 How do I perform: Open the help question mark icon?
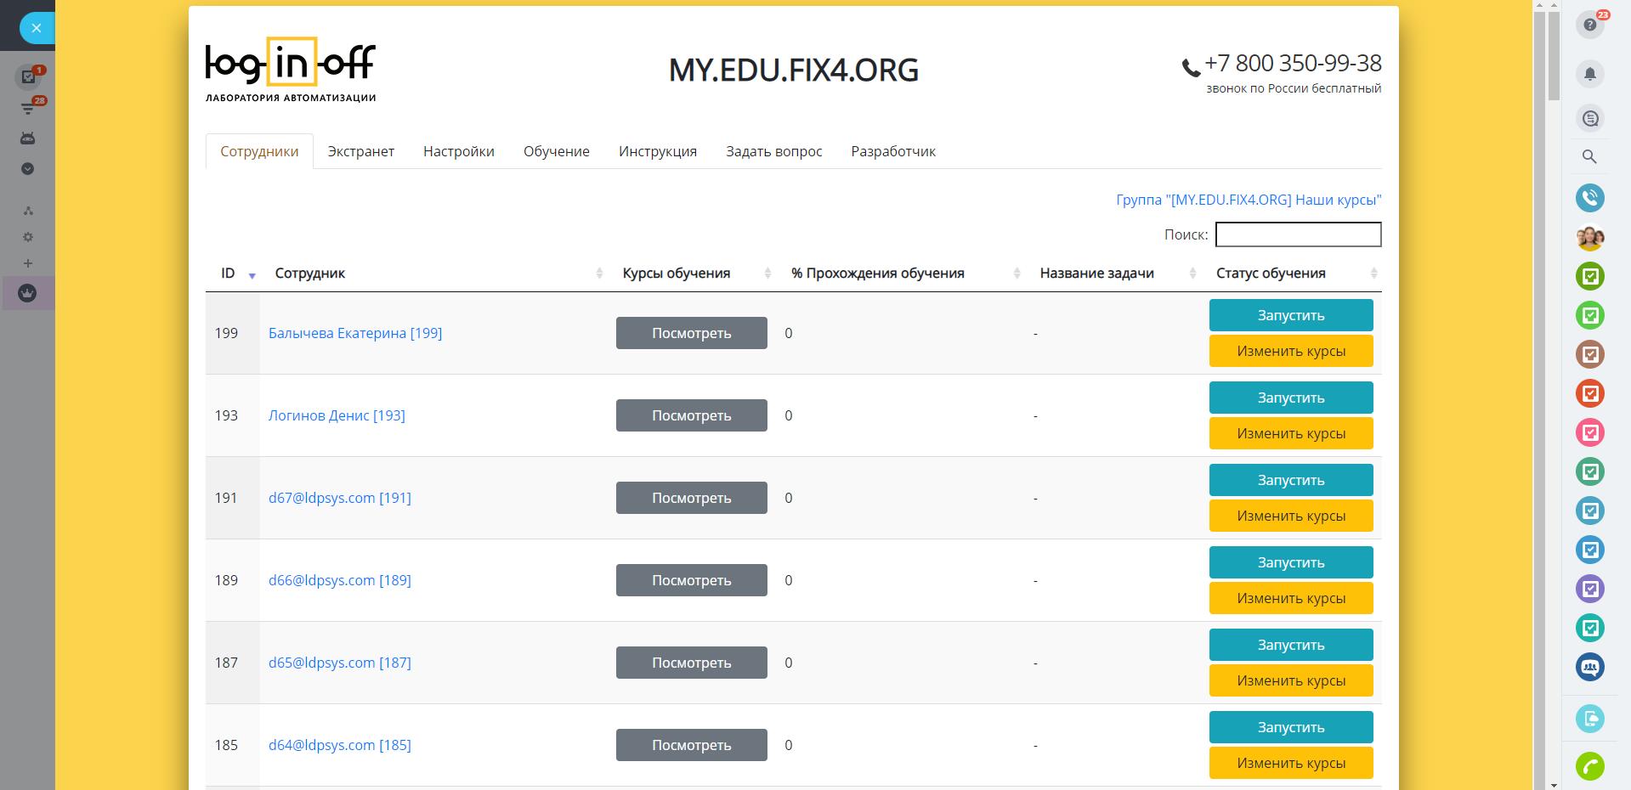pos(1589,25)
